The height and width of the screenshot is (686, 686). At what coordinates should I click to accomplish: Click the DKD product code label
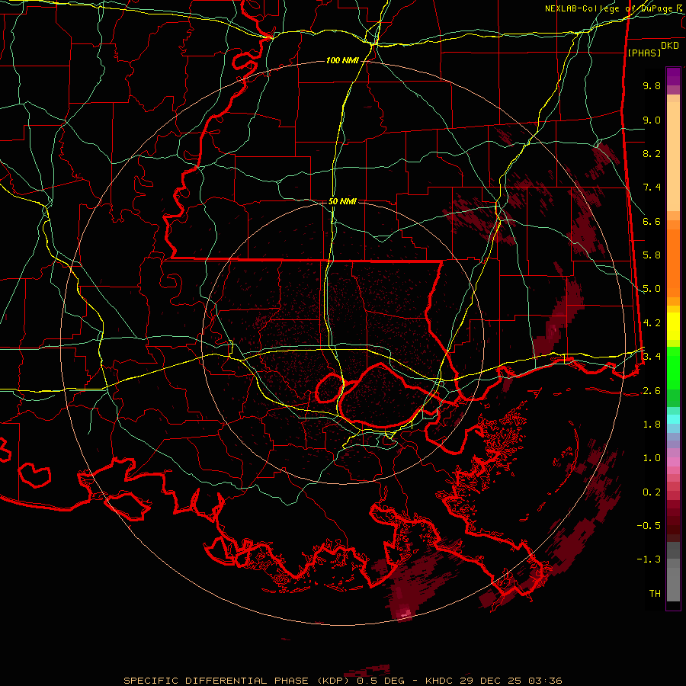point(669,46)
